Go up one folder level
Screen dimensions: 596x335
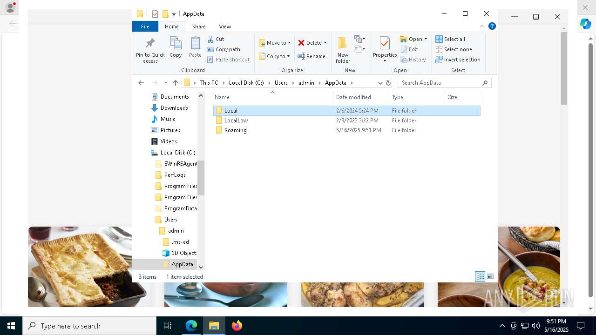pos(175,83)
